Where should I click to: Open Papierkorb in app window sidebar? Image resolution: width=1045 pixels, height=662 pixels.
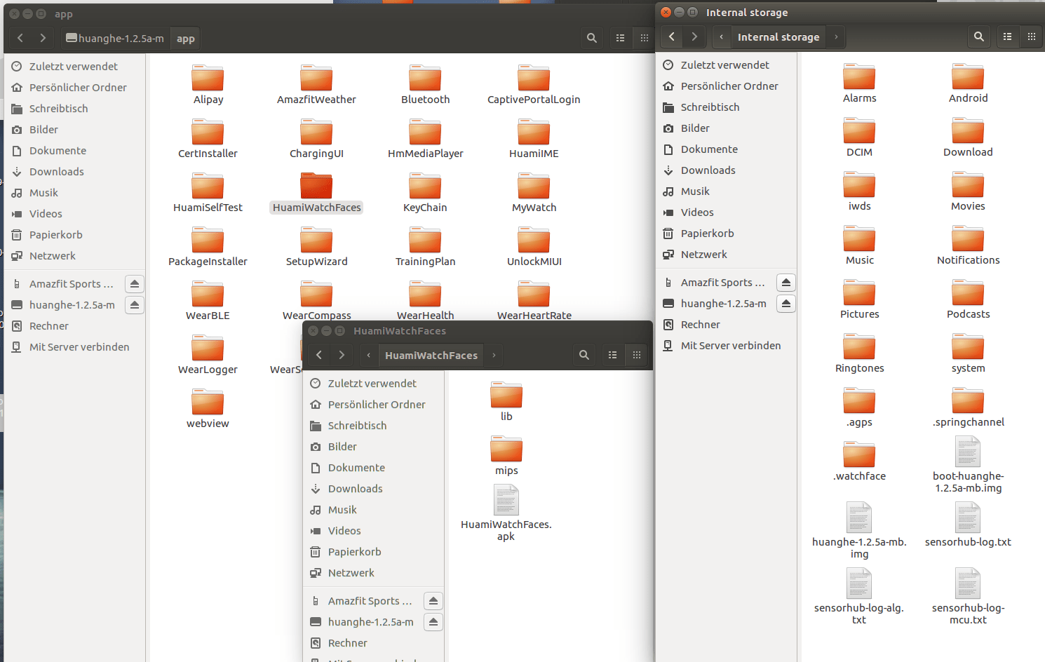pyautogui.click(x=74, y=235)
